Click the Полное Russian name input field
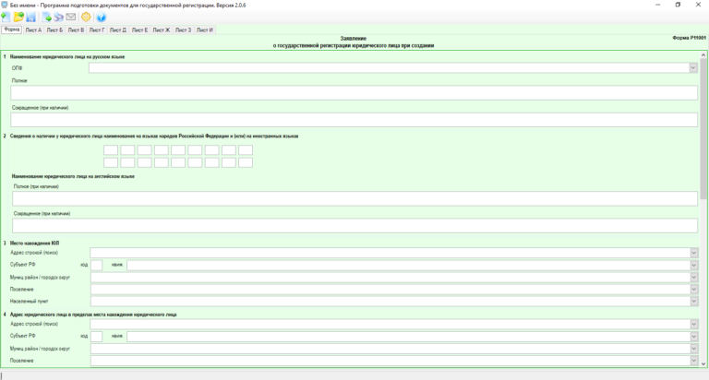709x380 pixels. (x=354, y=93)
